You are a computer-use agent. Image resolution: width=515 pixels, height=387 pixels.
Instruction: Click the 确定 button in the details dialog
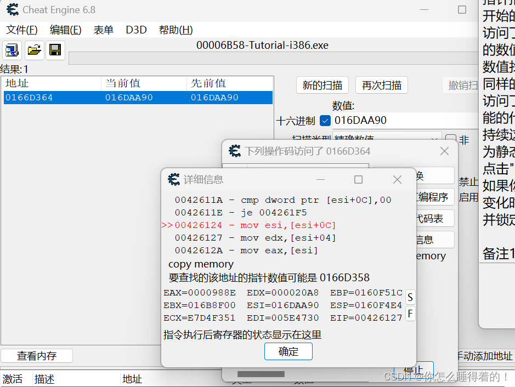(288, 351)
